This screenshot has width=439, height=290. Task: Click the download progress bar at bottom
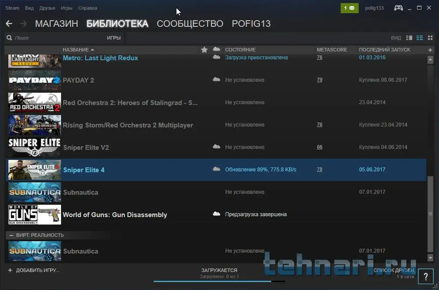(219, 281)
